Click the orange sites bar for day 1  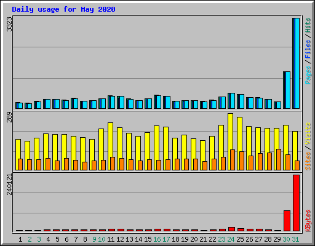20,164
